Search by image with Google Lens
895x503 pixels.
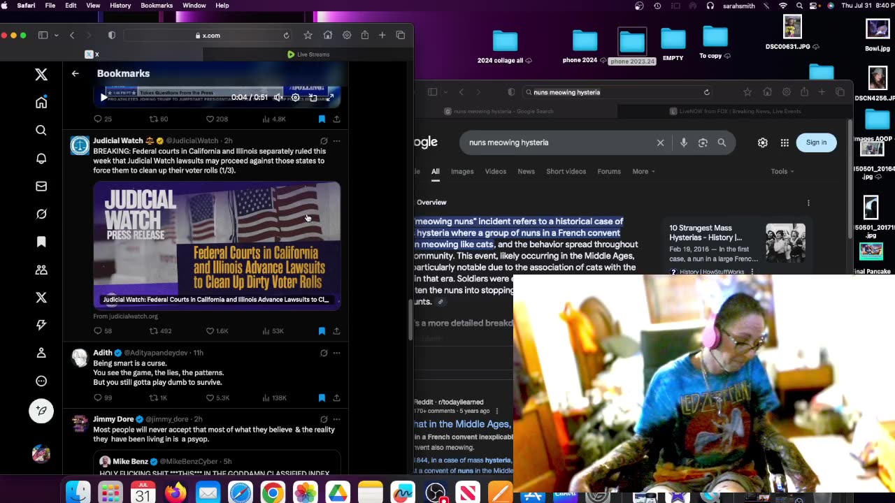click(x=703, y=143)
